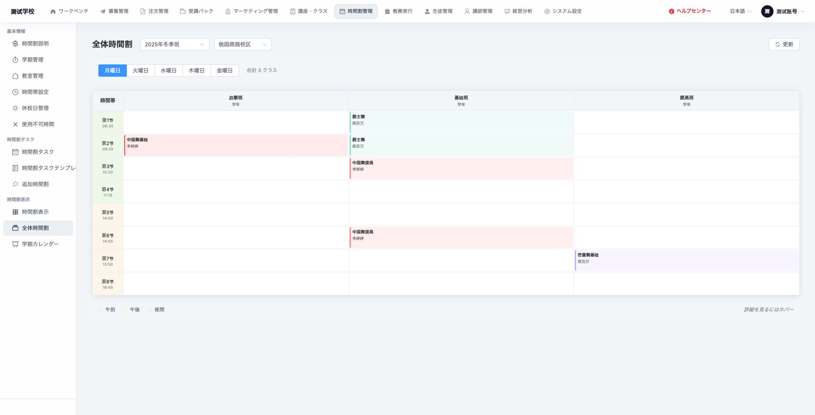Click the 中国舞提高 block at 第6节
This screenshot has width=815, height=415.
tap(461, 237)
